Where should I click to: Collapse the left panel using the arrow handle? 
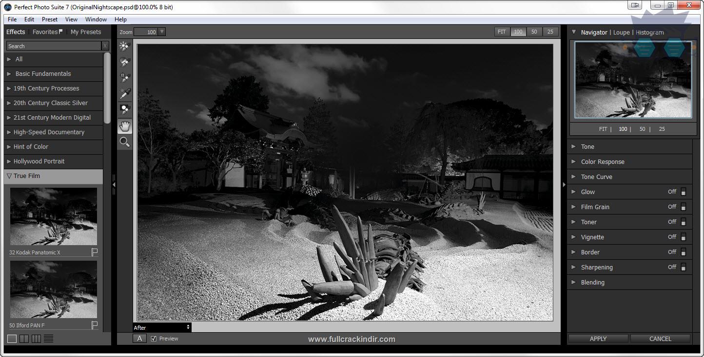point(114,185)
